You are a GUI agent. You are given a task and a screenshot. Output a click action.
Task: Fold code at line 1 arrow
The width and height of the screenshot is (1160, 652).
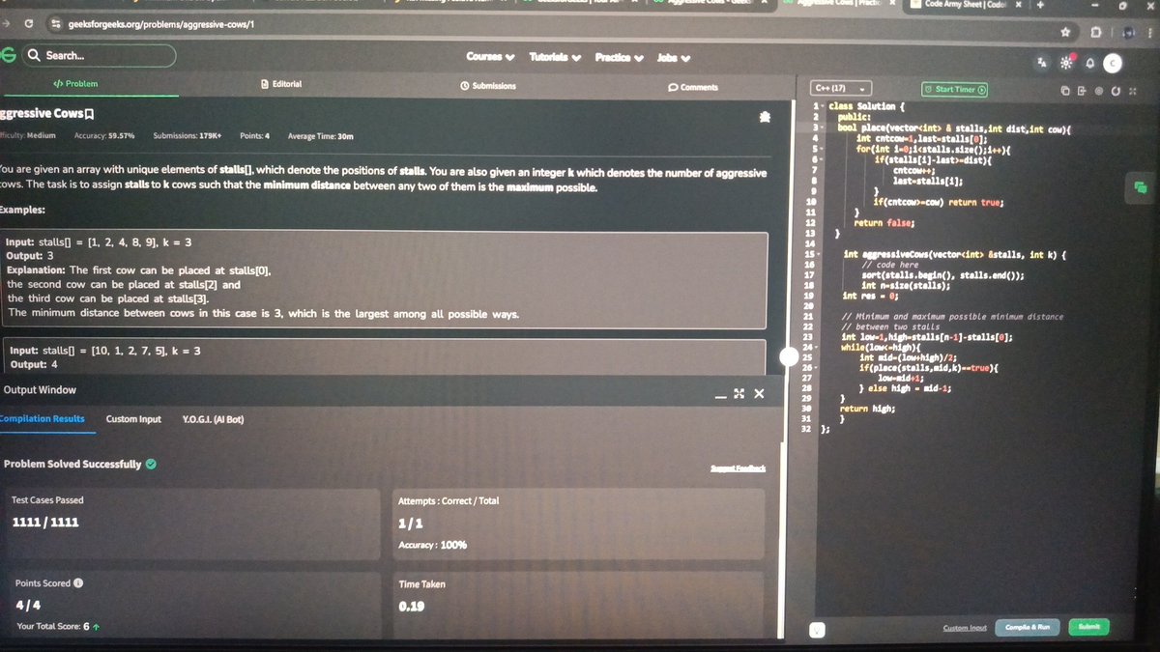pos(824,105)
